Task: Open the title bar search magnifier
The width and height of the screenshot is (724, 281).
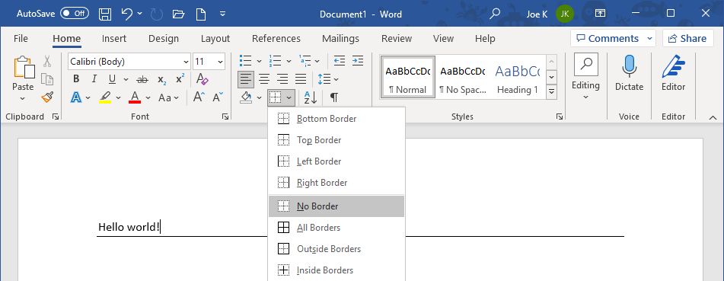Action: point(495,14)
